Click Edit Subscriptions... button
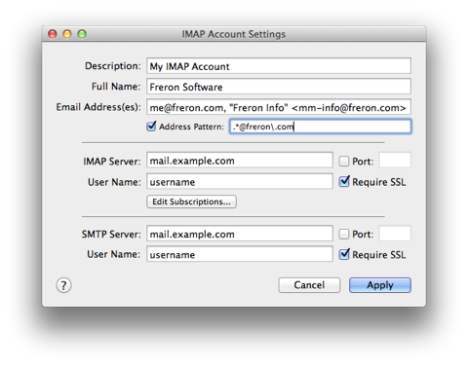This screenshot has width=468, height=365. [x=191, y=201]
